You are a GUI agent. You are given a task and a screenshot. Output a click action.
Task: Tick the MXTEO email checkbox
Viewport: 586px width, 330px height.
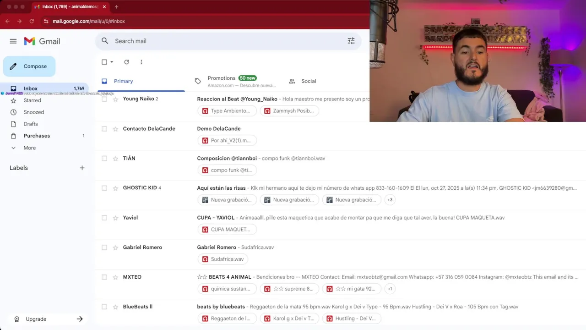click(104, 277)
